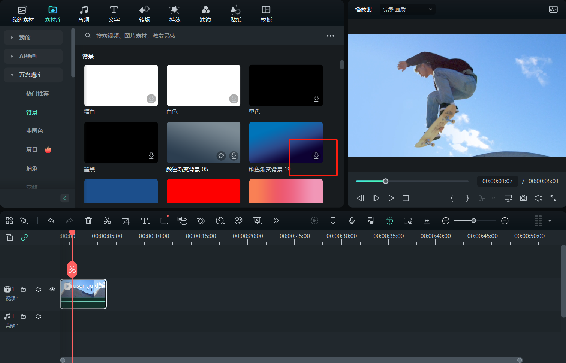Image resolution: width=566 pixels, height=363 pixels.
Task: Toggle fullscreen preview
Action: pyautogui.click(x=553, y=198)
